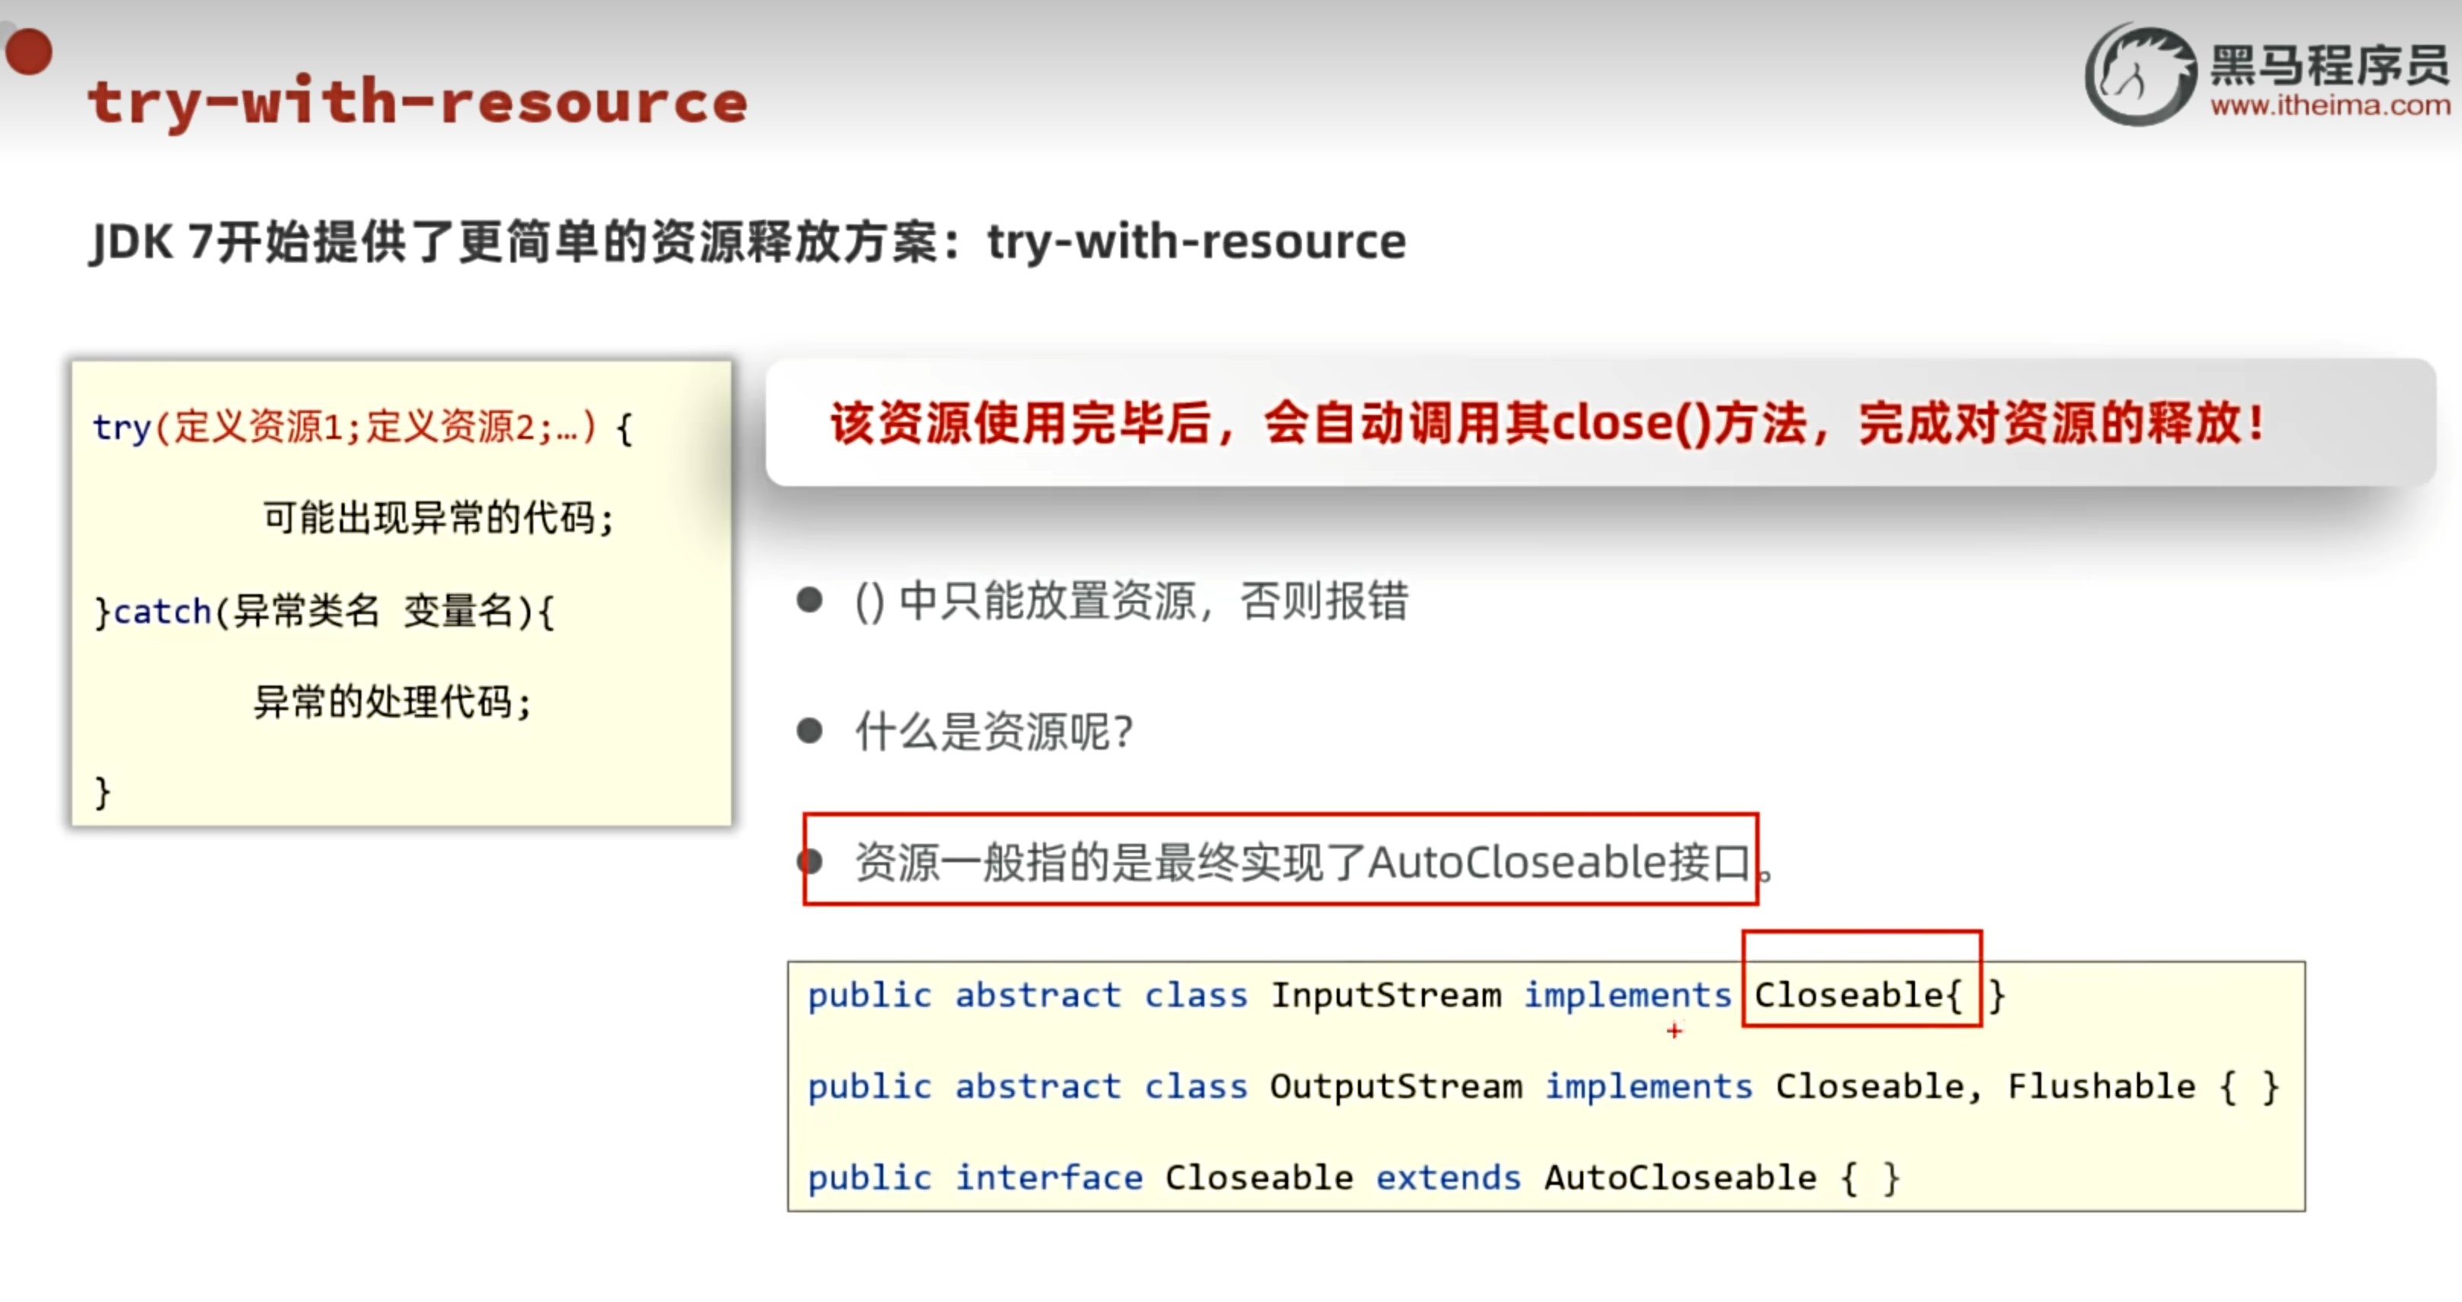
Task: Click the line "}catch(异常类名 变量名){"
Action: (x=324, y=611)
